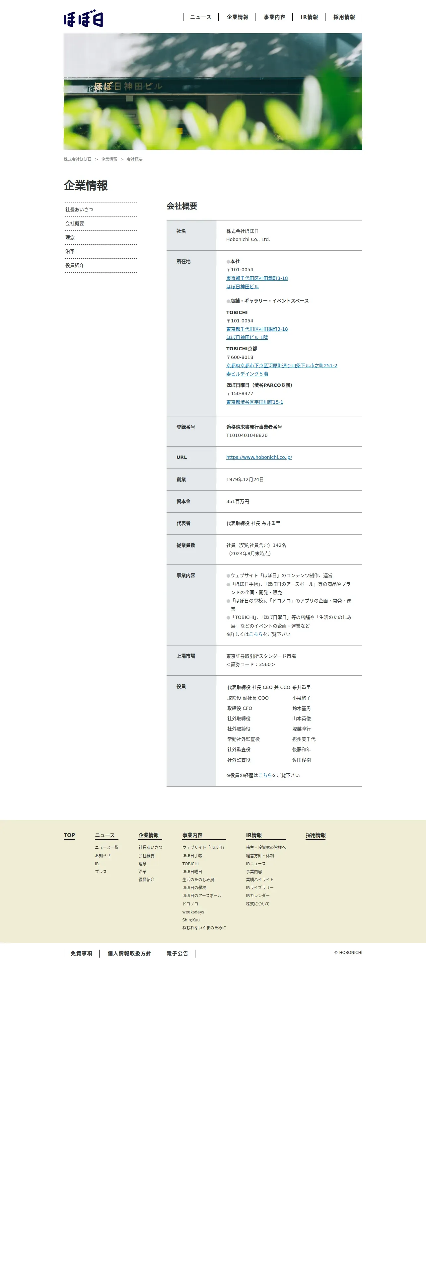Go to TOP in footer
Screen dimensions: 426x1279
[x=69, y=835]
